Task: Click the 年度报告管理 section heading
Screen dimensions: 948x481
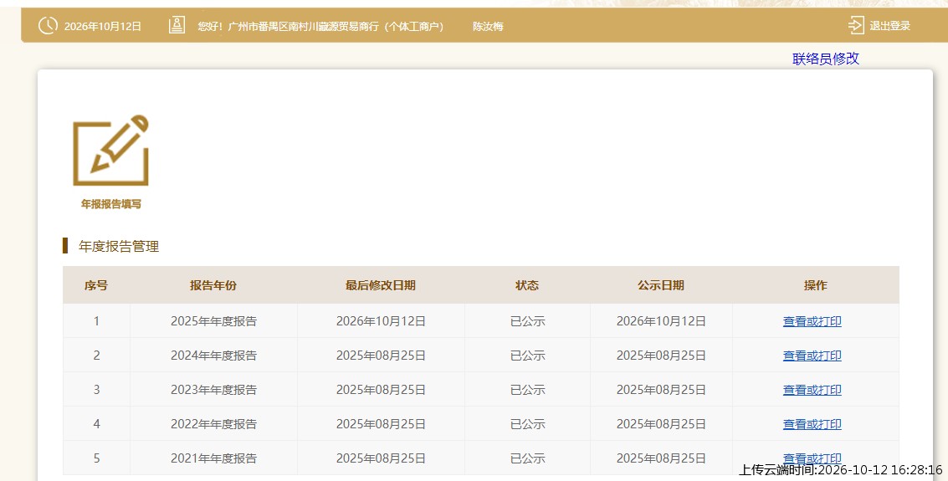Action: click(x=119, y=246)
